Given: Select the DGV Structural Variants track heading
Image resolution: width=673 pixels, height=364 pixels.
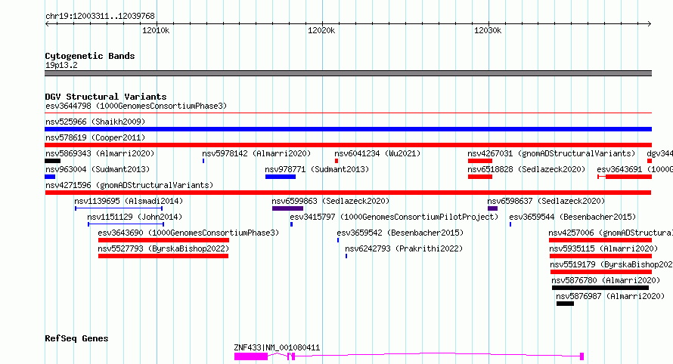Looking at the screenshot, I should click(106, 97).
